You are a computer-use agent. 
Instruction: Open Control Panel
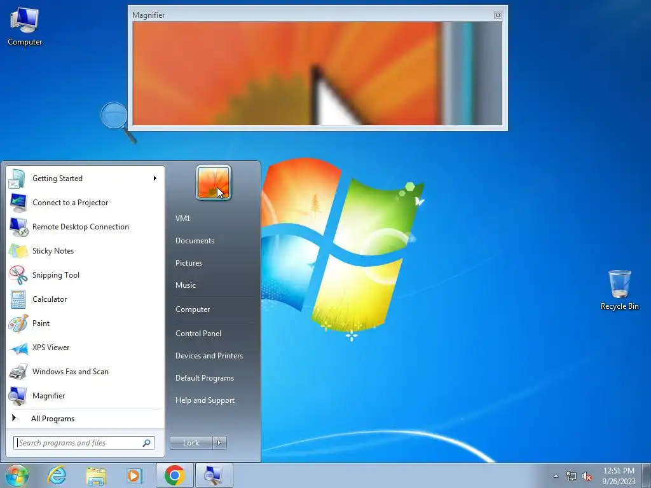point(198,333)
